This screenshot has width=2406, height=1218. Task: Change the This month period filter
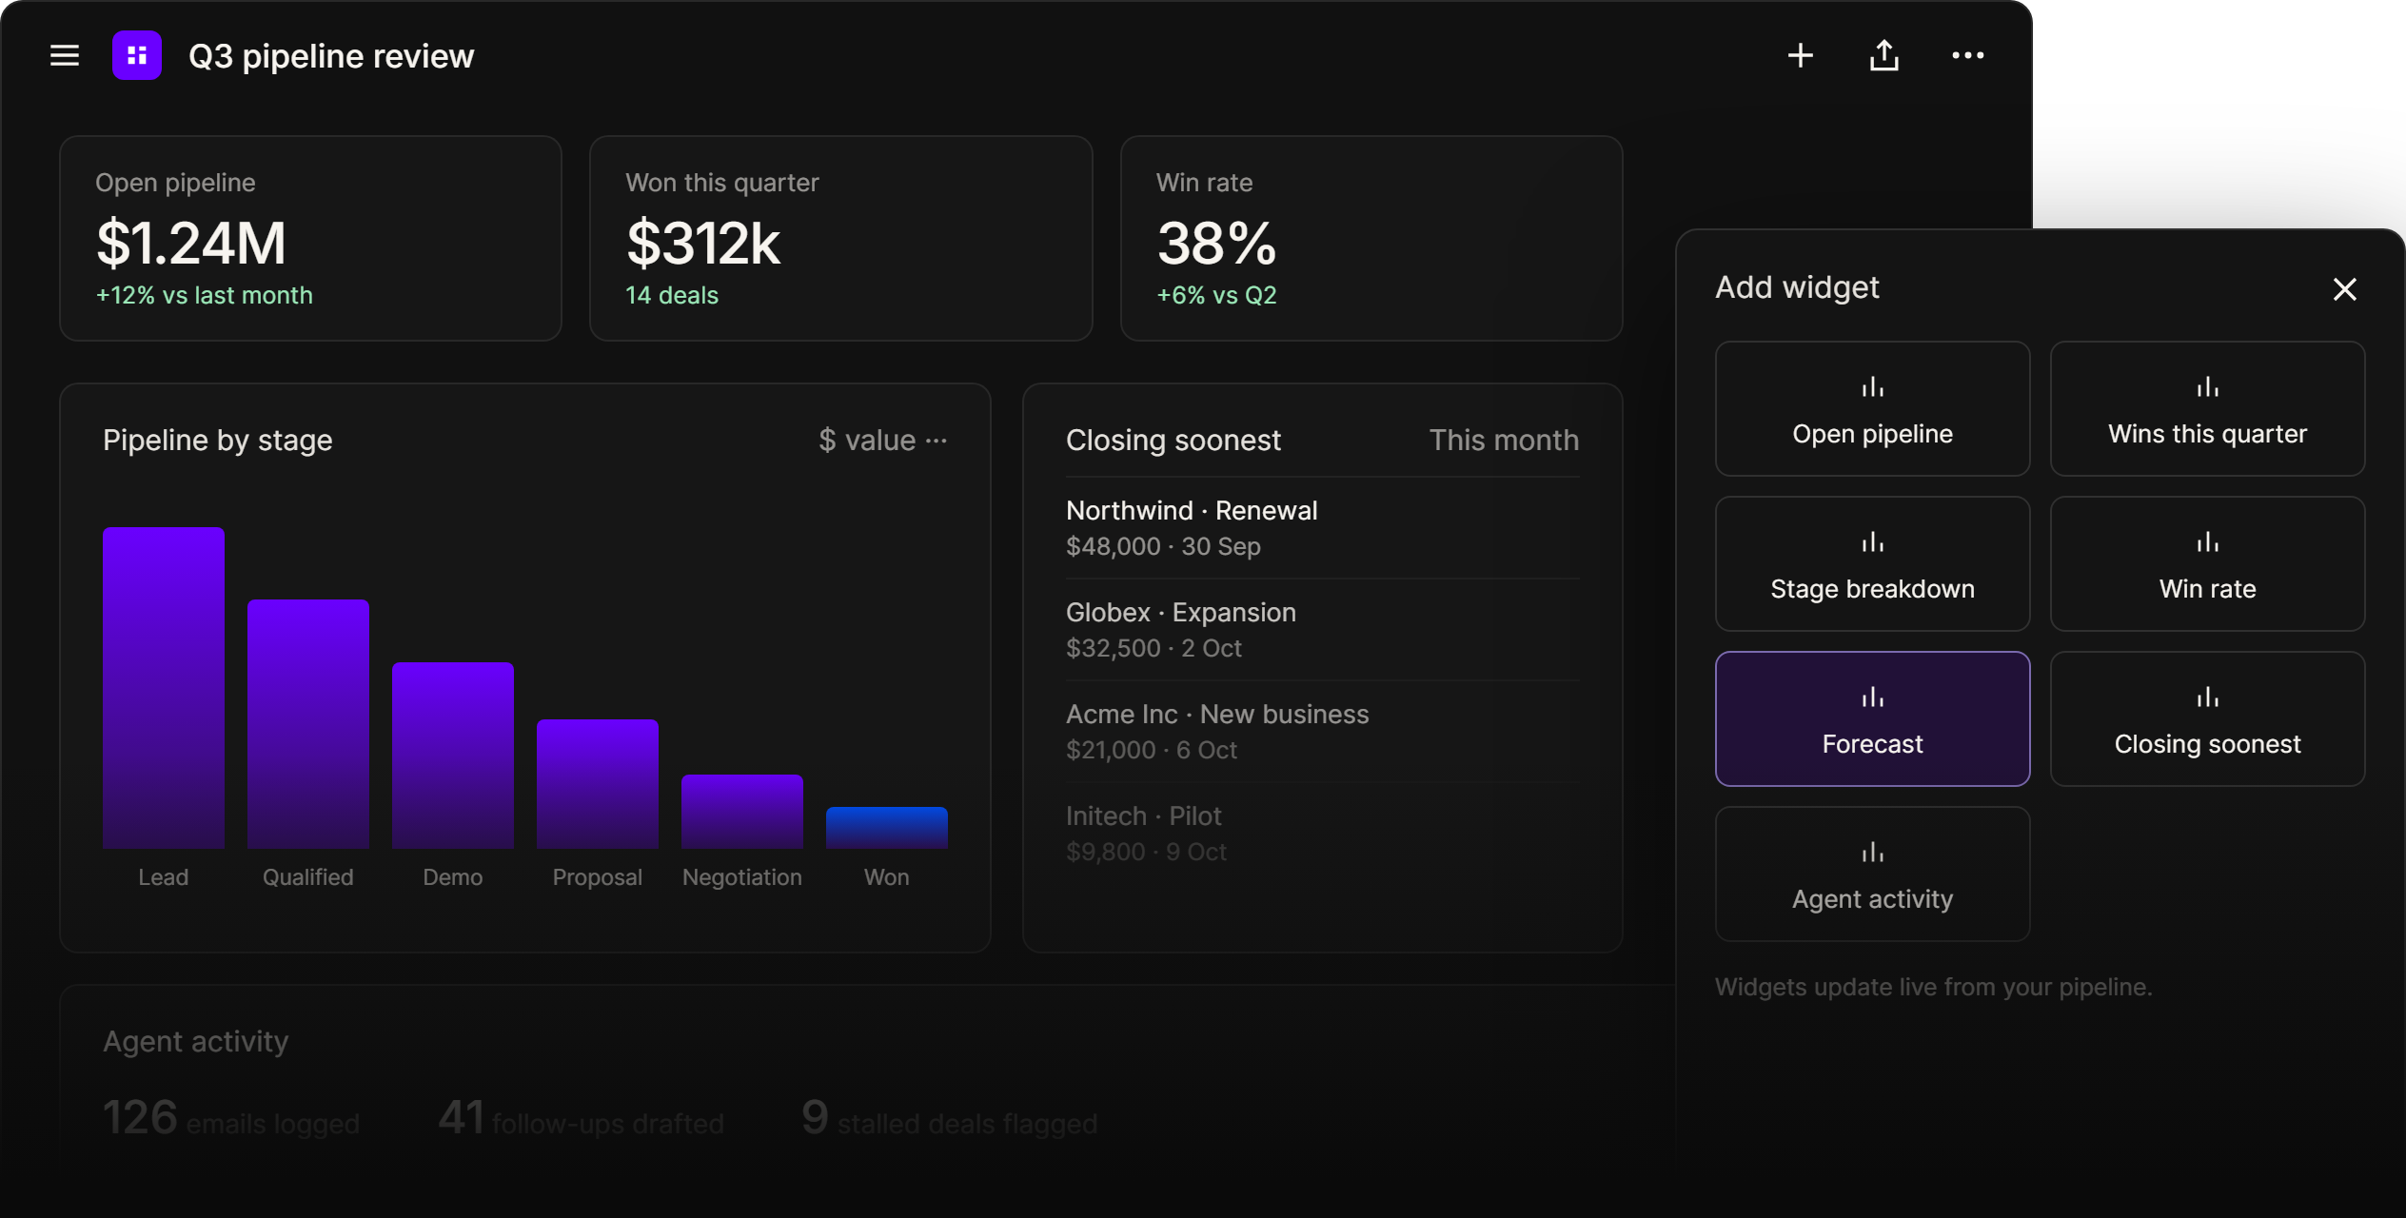pos(1504,441)
